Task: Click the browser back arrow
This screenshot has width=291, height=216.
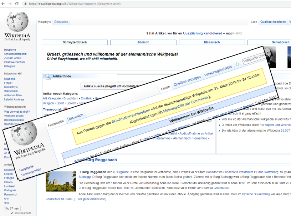Action: coord(3,4)
